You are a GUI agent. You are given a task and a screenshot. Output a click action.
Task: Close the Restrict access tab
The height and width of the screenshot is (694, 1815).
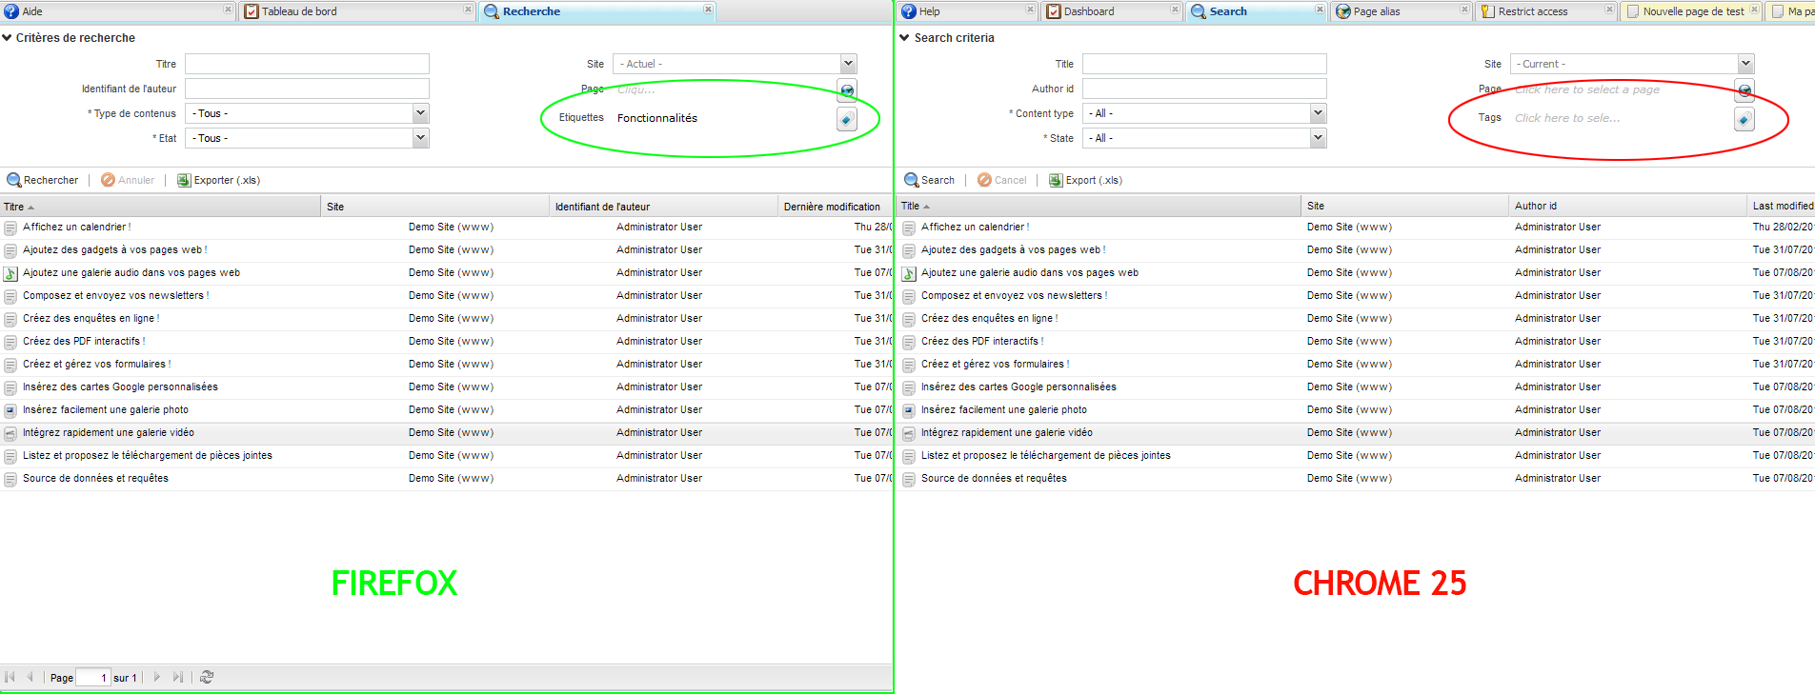pos(1609,10)
